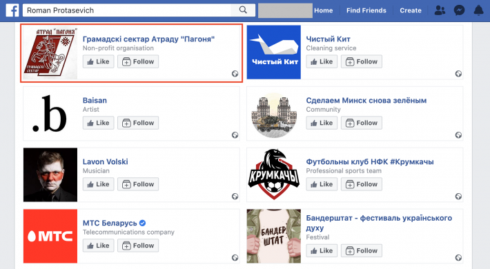Open Create in top bar
490x269 pixels.
point(411,10)
